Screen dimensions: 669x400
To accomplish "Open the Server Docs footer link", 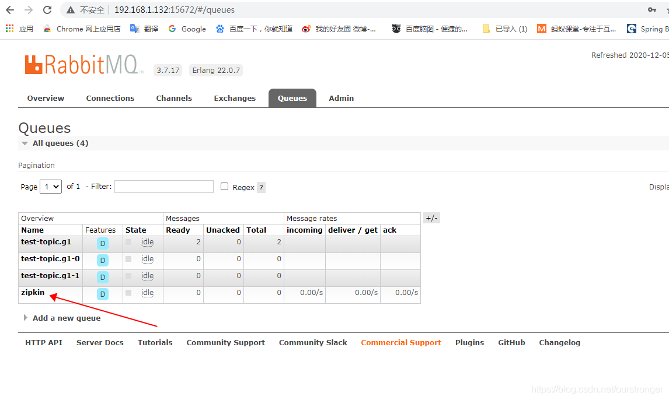I will pyautogui.click(x=100, y=342).
